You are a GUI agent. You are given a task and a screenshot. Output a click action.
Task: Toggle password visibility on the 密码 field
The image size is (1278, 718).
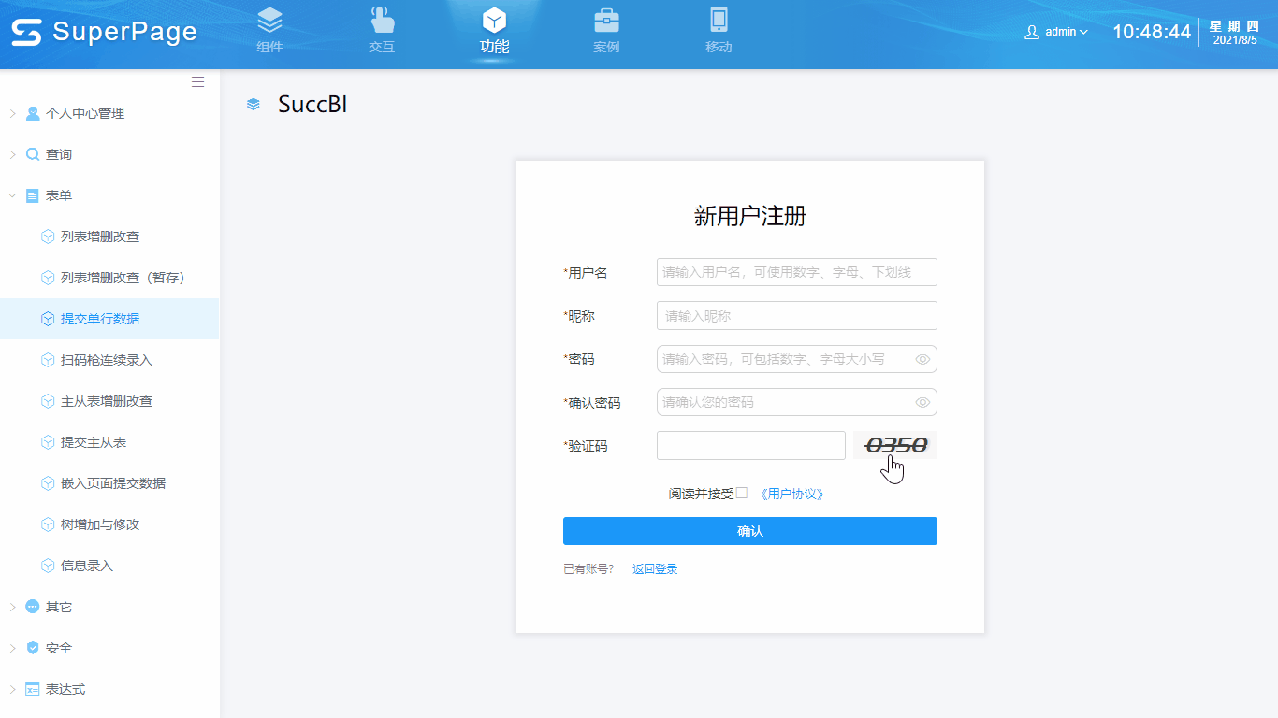tap(922, 359)
